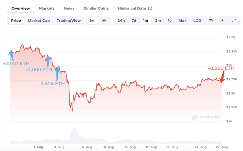This screenshot has height=151, width=243.
Task: Set chart range to 7d
Action: pyautogui.click(x=134, y=21)
